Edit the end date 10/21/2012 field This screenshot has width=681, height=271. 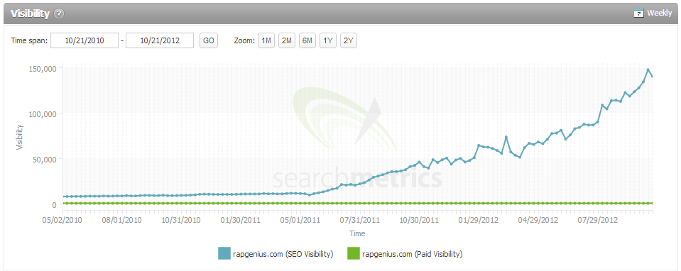(x=160, y=40)
